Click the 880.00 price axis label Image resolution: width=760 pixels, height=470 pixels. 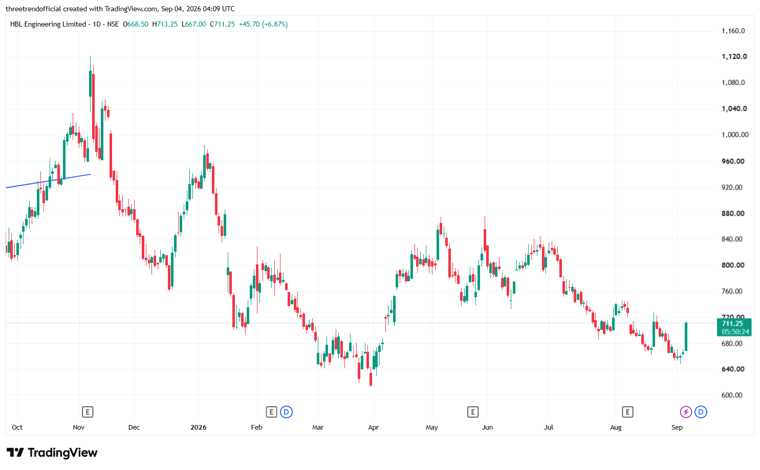click(733, 213)
